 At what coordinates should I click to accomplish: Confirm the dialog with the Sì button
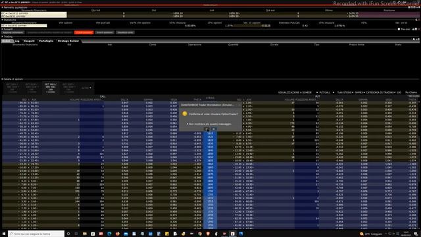pyautogui.click(x=207, y=129)
